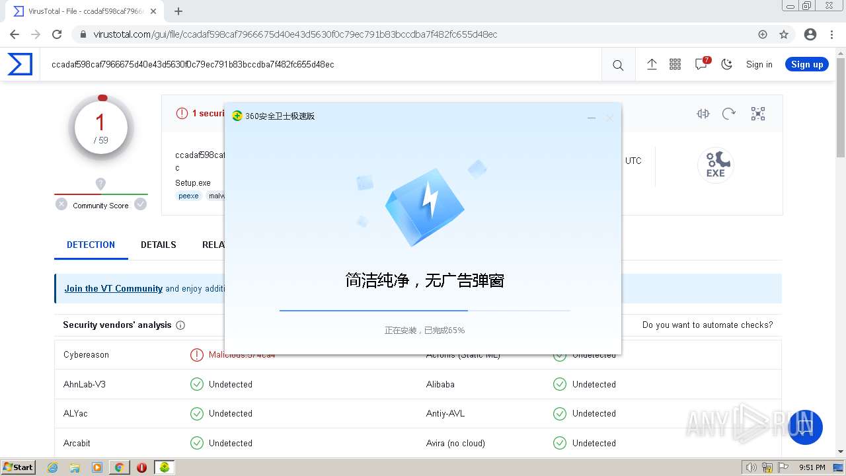
Task: Click the peexe tag
Action: [x=188, y=196]
